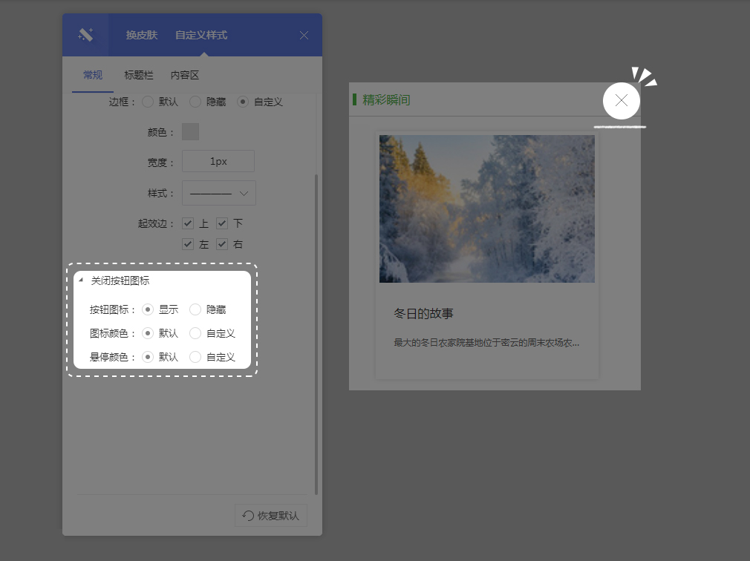Click the magic wand skin icon

pyautogui.click(x=85, y=35)
